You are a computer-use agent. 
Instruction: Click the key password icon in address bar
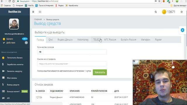156,1
